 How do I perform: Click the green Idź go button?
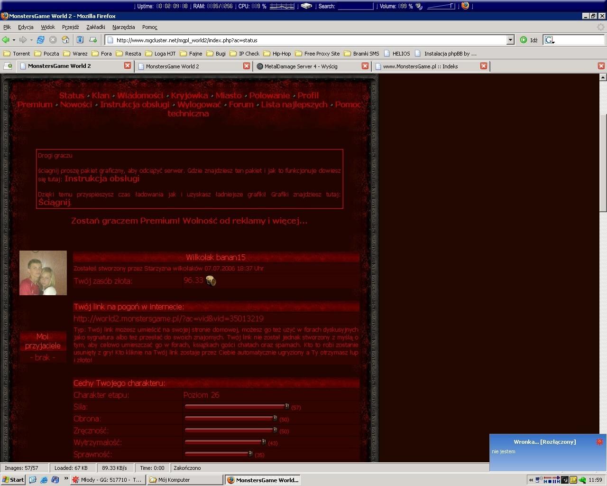tap(529, 40)
